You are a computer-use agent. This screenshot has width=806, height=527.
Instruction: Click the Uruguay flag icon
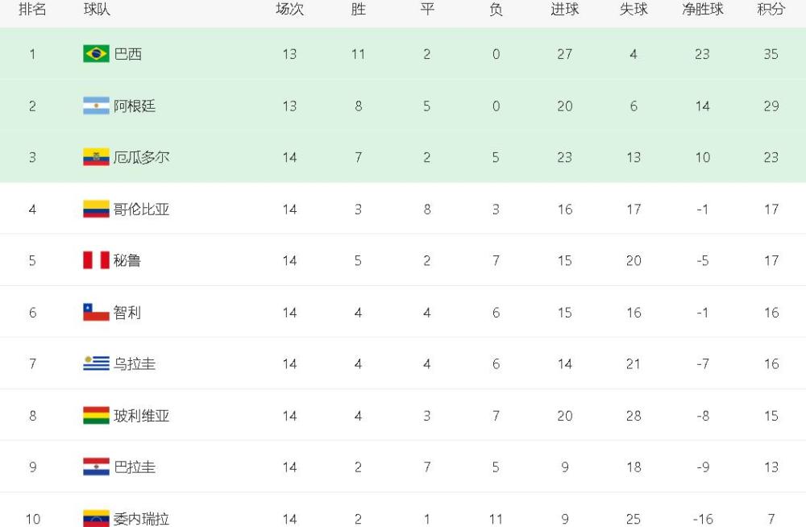click(96, 363)
